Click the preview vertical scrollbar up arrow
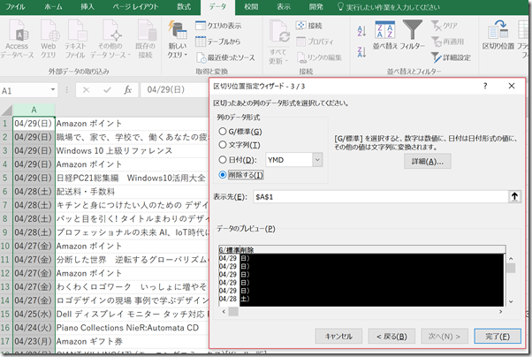The height and width of the screenshot is (357, 532). pos(511,259)
